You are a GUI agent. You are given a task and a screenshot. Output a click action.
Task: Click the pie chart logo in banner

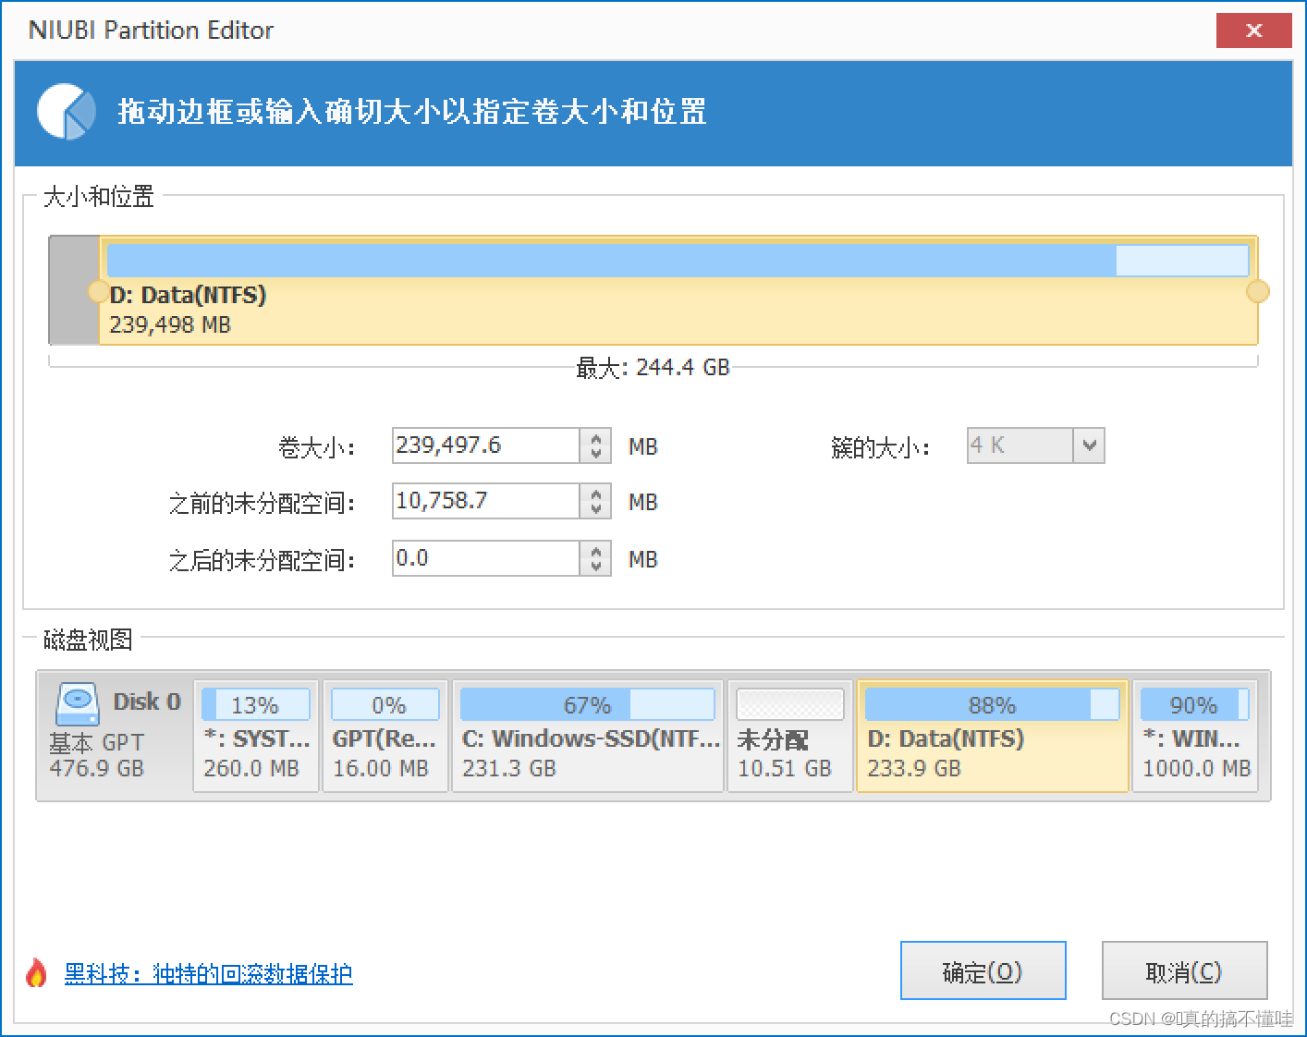[x=67, y=112]
